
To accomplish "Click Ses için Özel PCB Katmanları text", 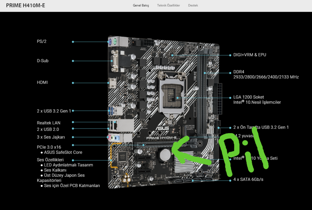I will pyautogui.click(x=72, y=185).
